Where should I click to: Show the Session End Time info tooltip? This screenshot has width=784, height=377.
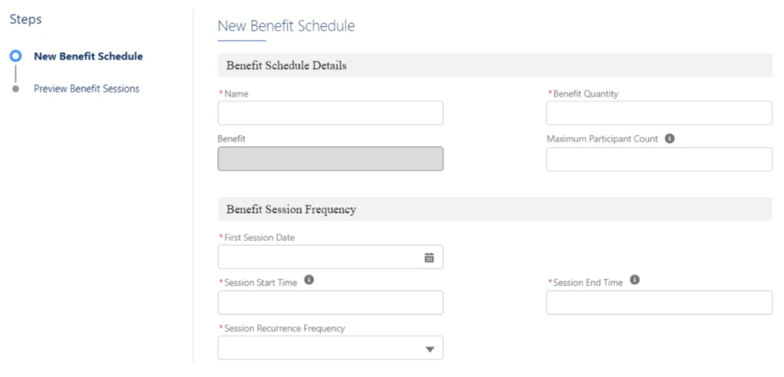click(635, 280)
